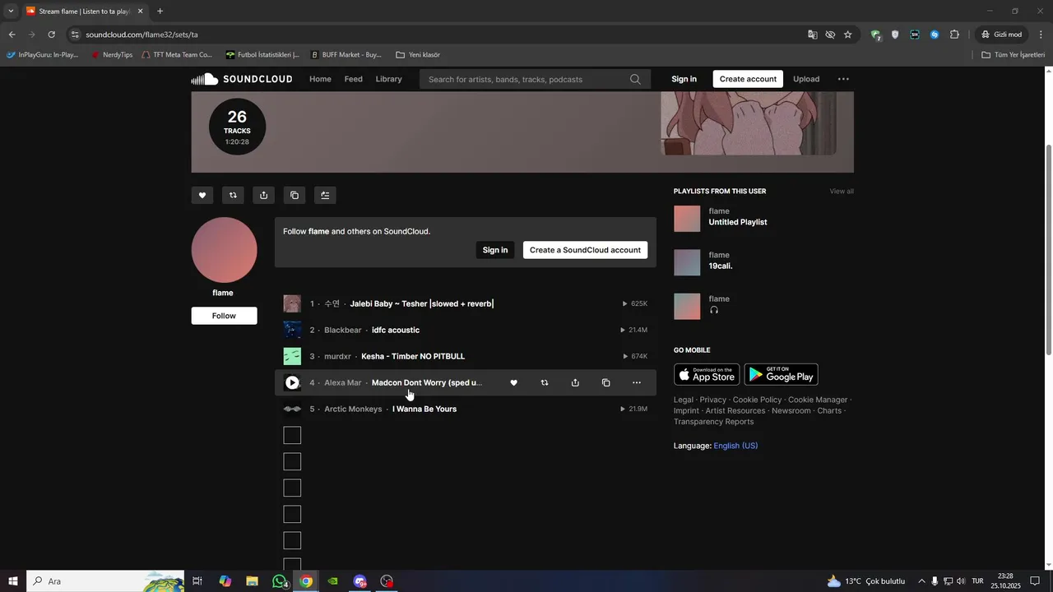Repost the playlist below the banner

point(233,195)
